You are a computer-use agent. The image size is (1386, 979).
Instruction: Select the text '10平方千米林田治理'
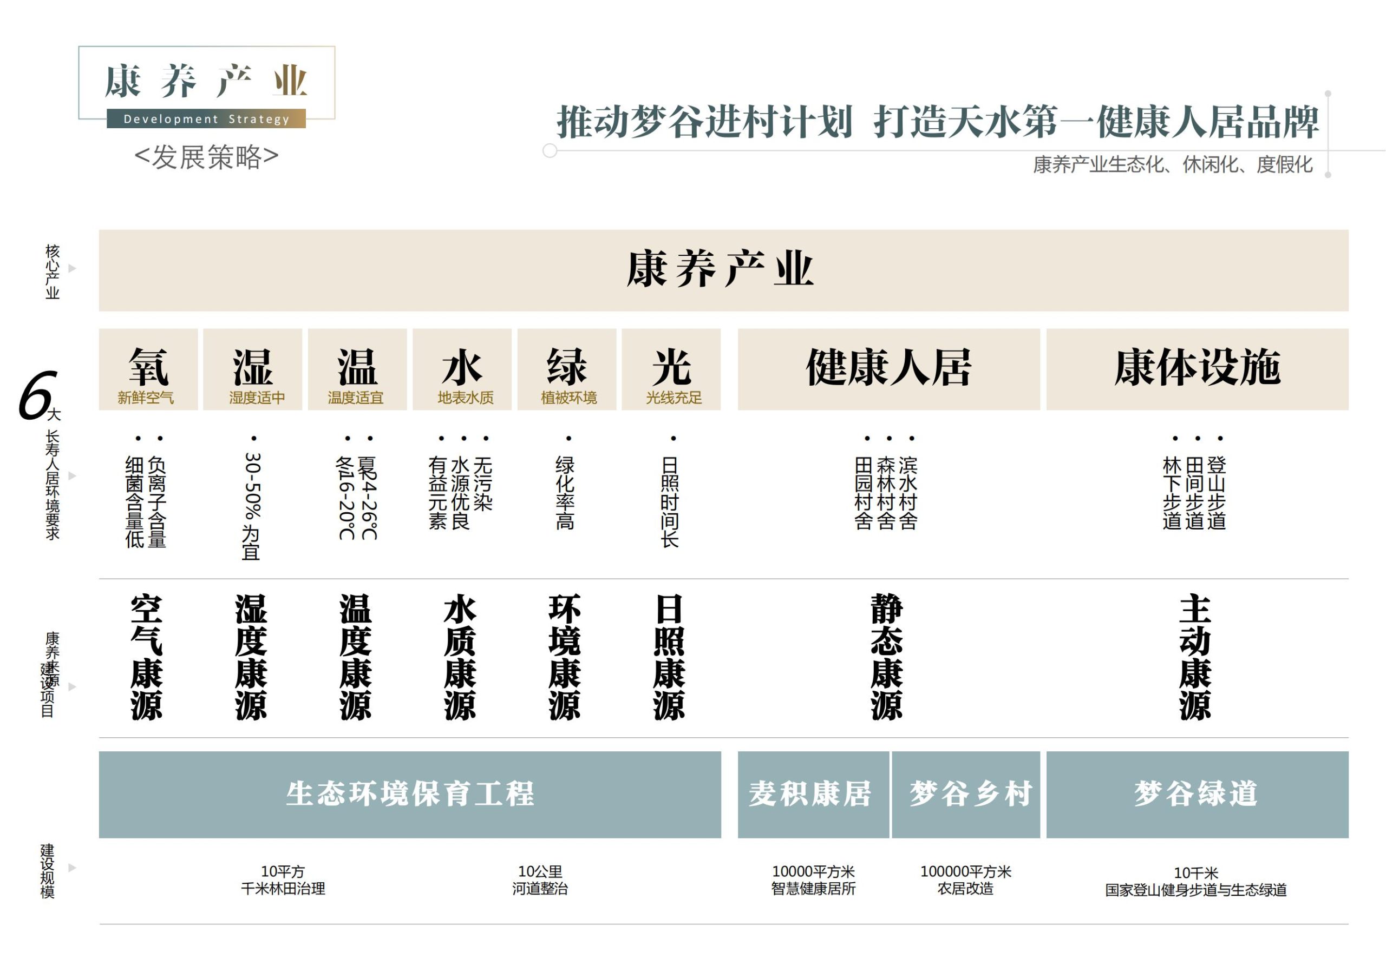click(283, 880)
